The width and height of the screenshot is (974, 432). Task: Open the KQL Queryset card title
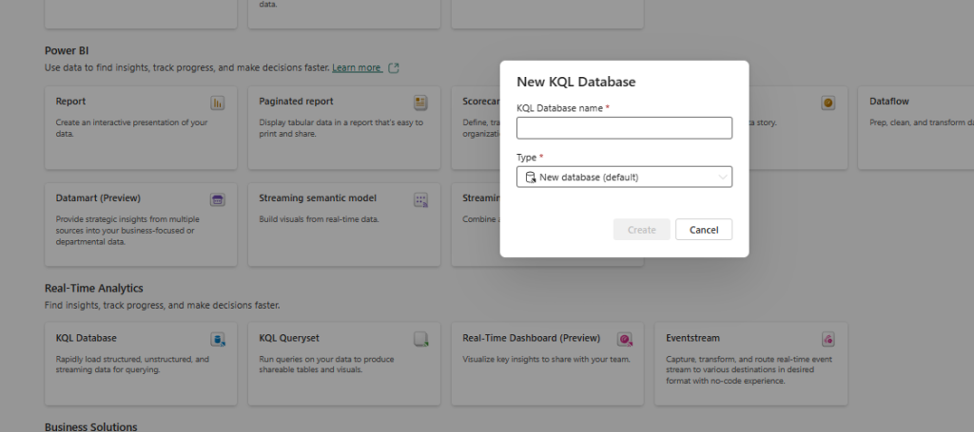289,338
